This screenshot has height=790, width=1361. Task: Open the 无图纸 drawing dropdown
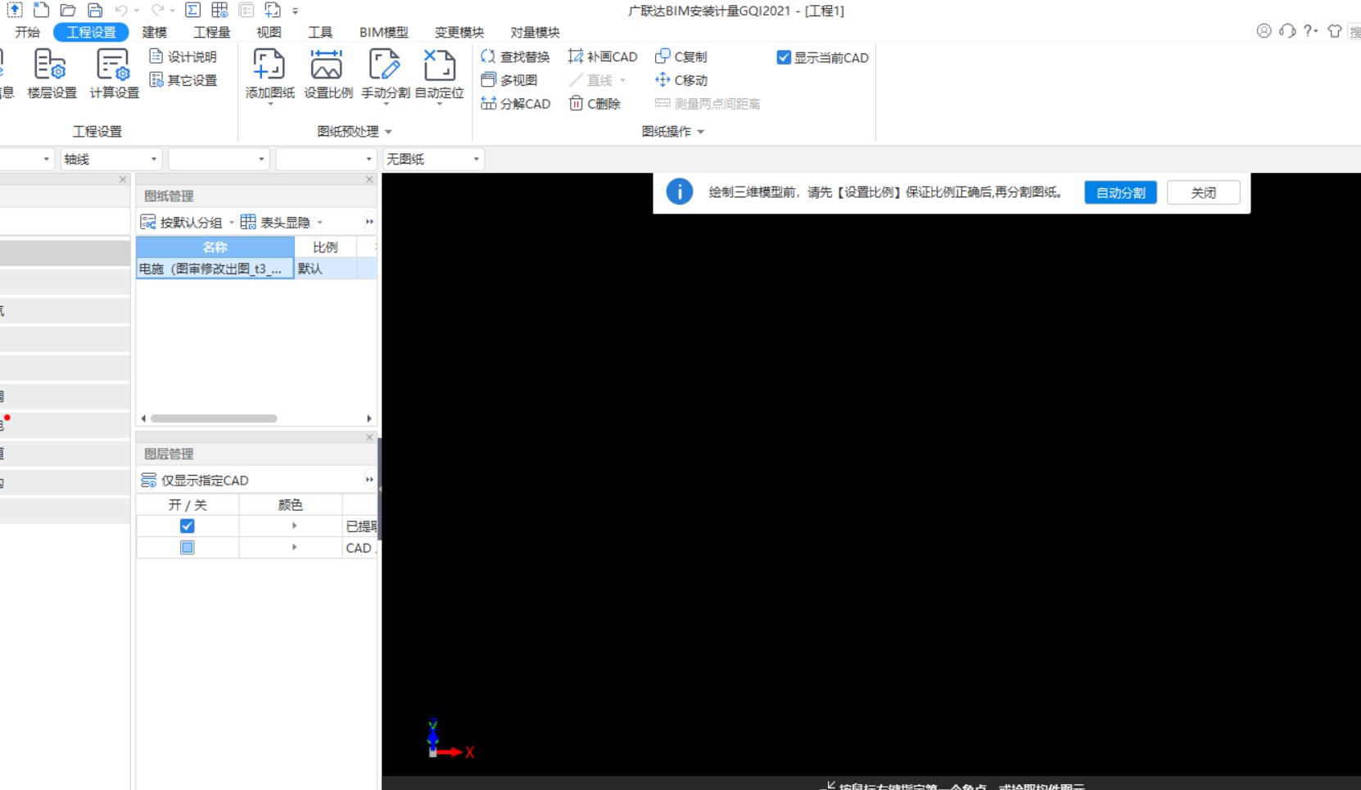(433, 159)
